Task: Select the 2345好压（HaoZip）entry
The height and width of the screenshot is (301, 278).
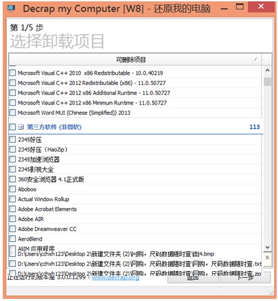Action: (x=135, y=149)
